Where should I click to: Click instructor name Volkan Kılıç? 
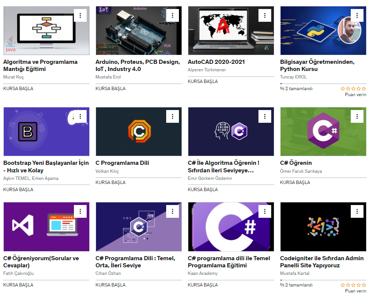(x=107, y=172)
